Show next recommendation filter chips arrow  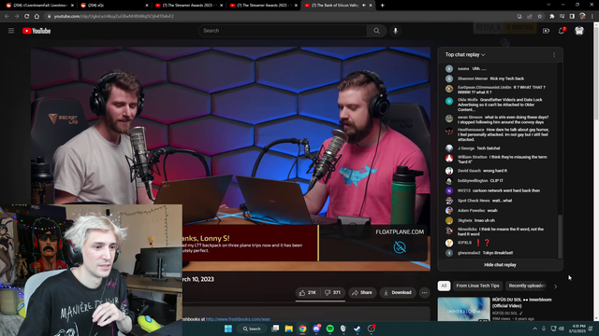pos(555,287)
